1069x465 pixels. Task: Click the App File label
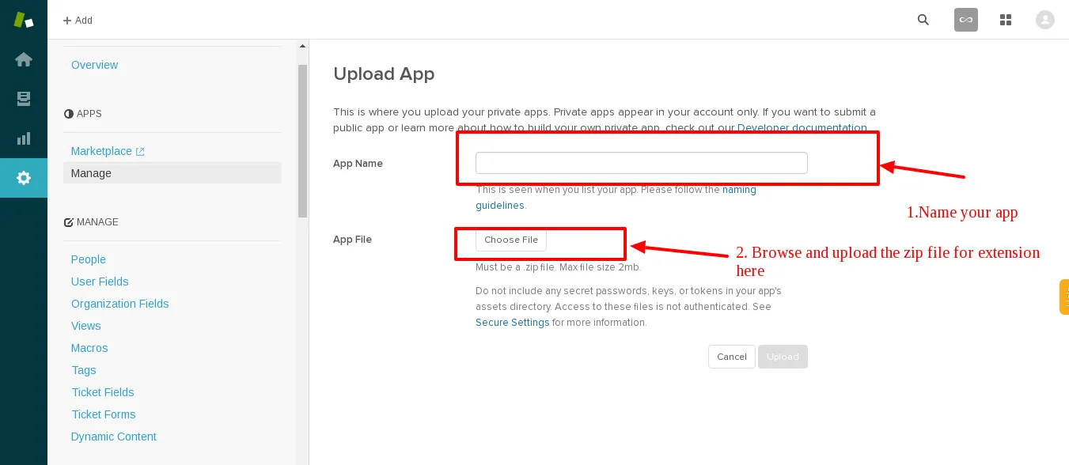352,240
